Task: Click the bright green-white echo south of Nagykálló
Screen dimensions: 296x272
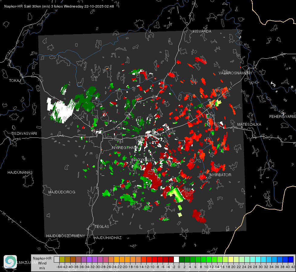Action: coord(175,194)
